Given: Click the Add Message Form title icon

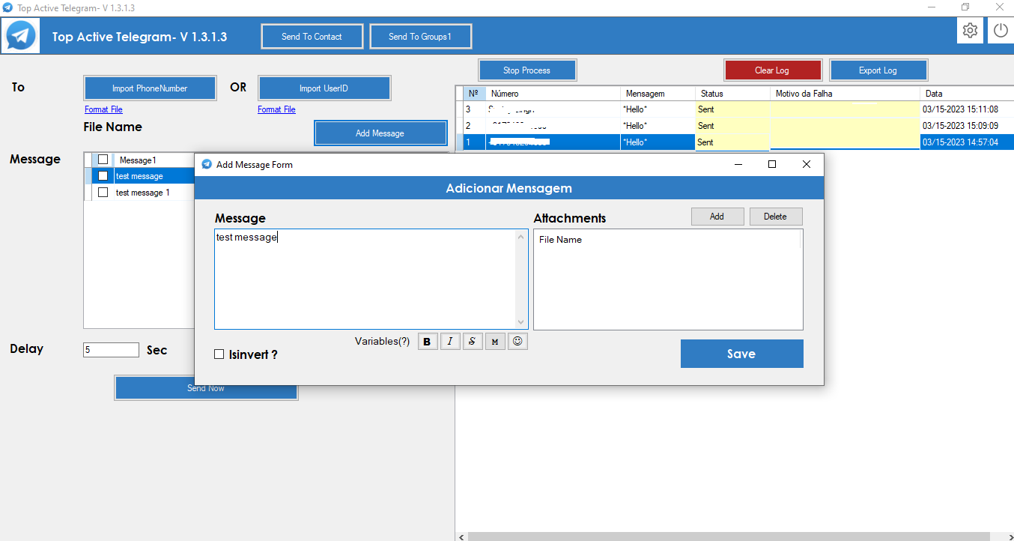Looking at the screenshot, I should pyautogui.click(x=207, y=164).
